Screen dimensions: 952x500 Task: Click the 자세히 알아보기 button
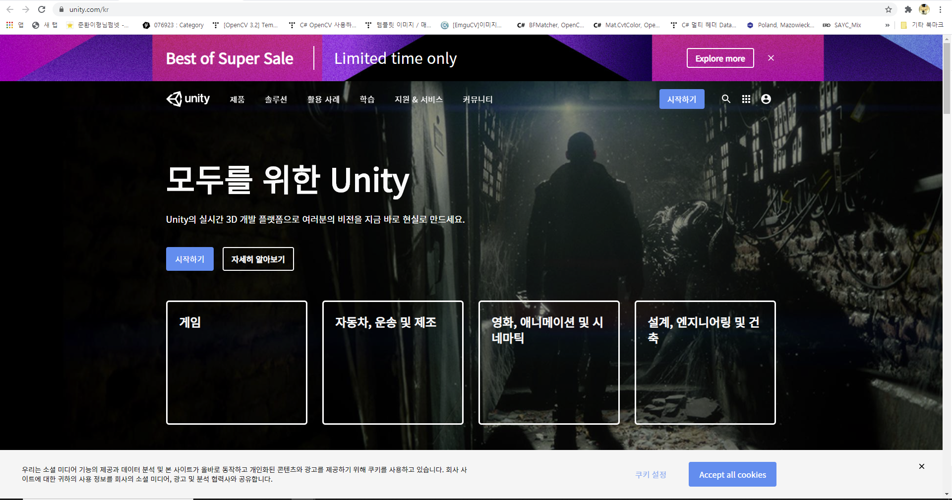pos(258,259)
